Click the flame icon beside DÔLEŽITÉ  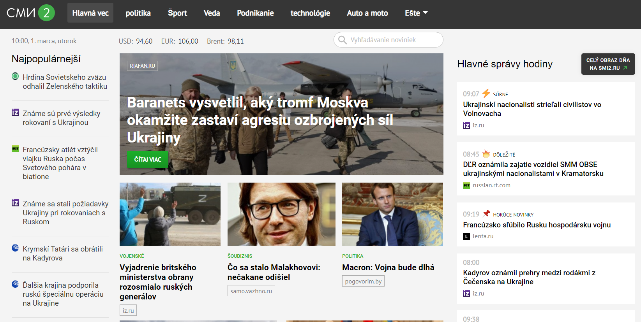click(x=486, y=154)
